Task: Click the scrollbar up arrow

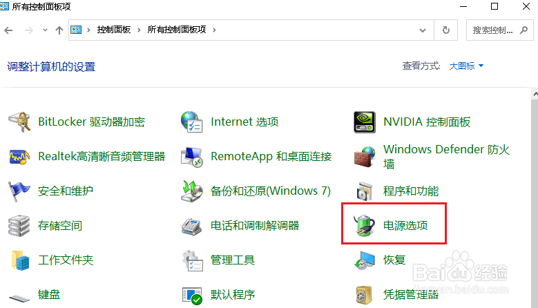Action: 535,94
